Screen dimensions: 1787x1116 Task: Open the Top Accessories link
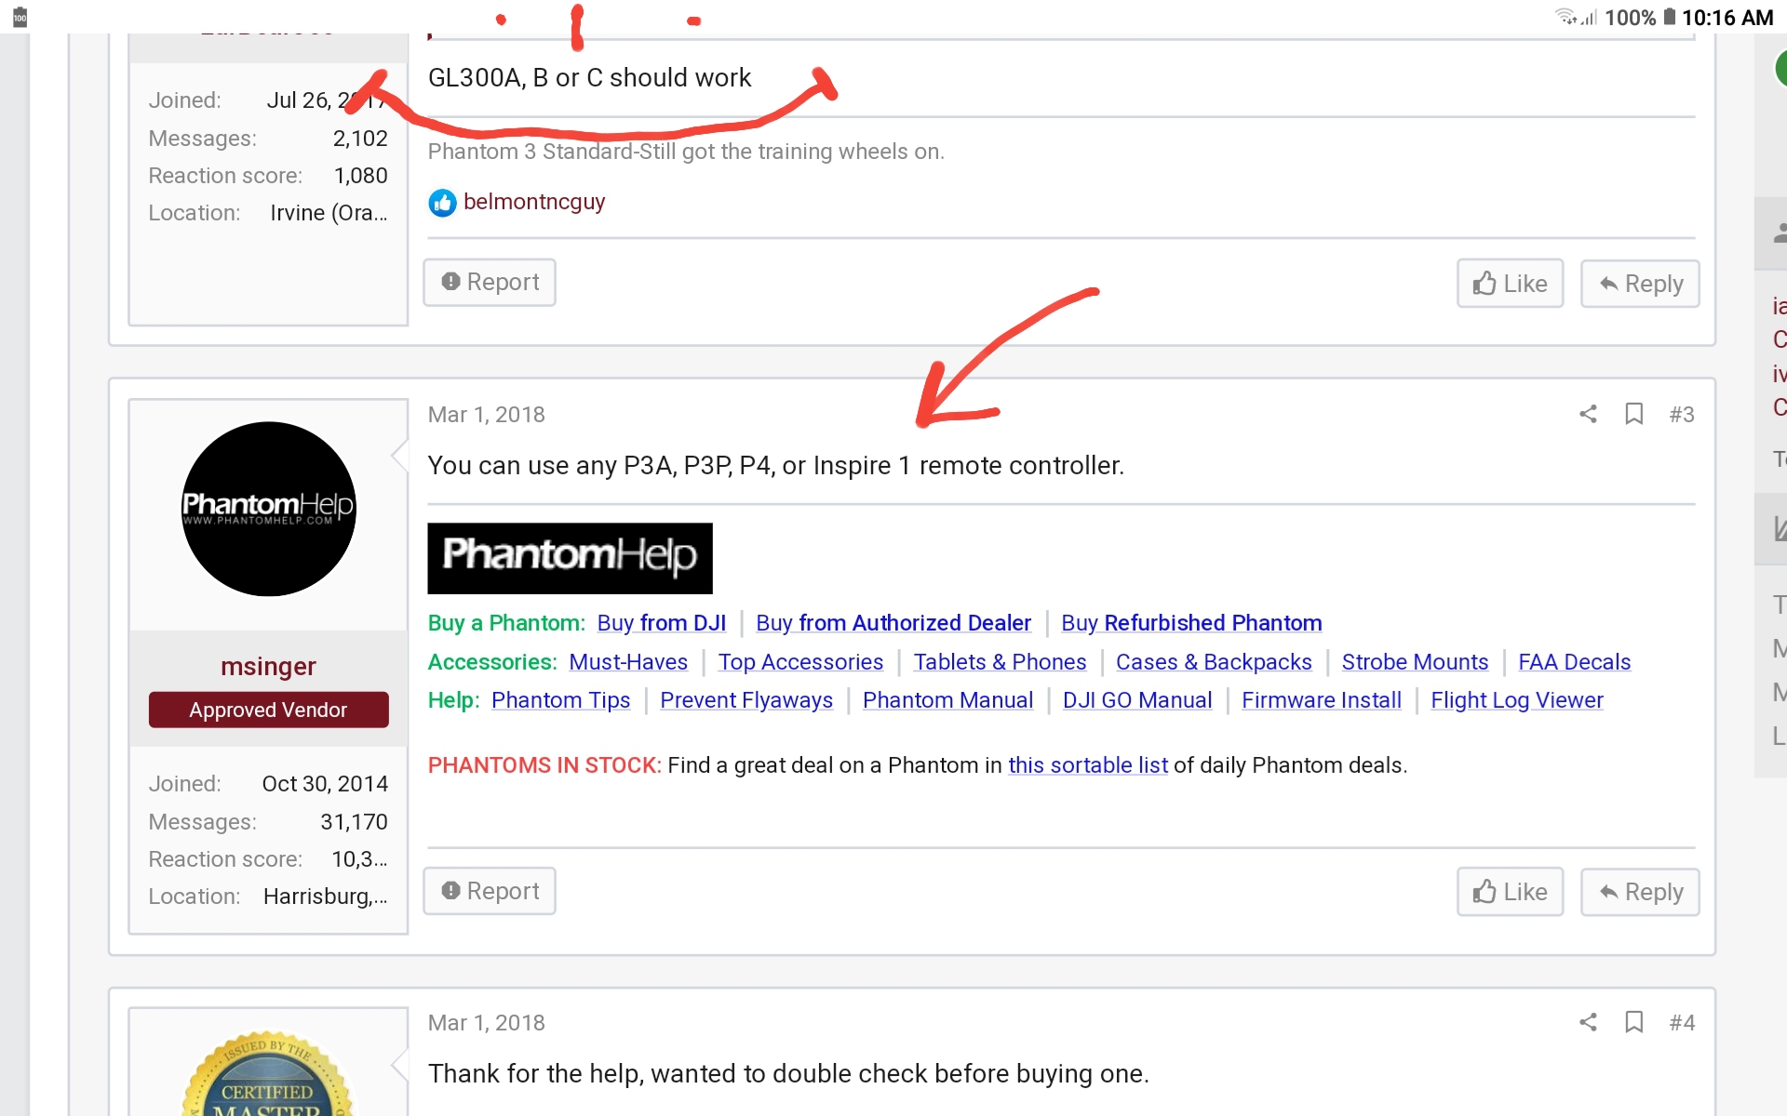tap(800, 662)
